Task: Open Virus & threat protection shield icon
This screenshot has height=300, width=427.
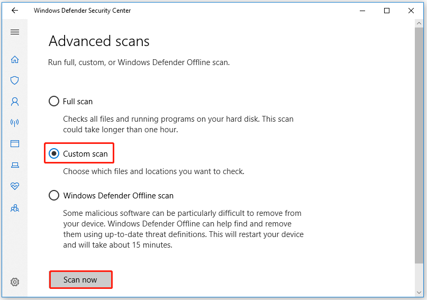Action: (15, 80)
